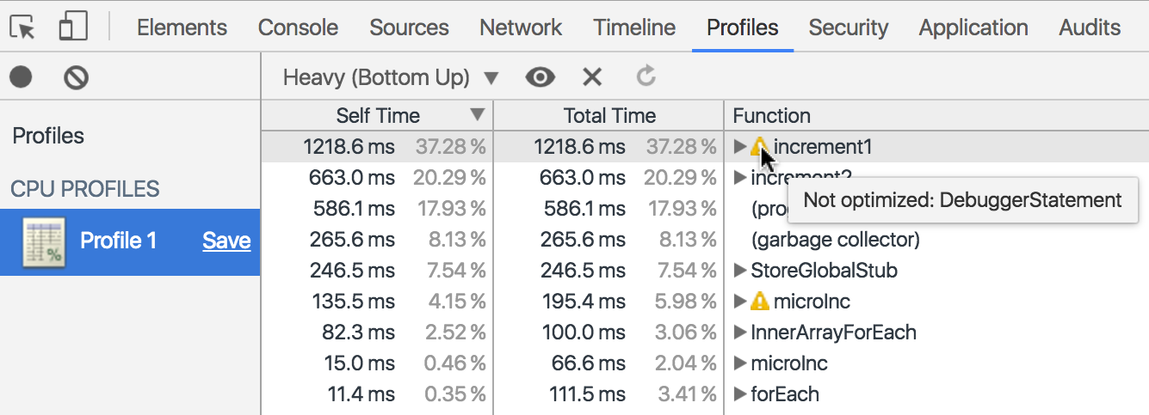The image size is (1149, 415).
Task: Click the 100.0 ms total time cell
Action: (x=584, y=333)
